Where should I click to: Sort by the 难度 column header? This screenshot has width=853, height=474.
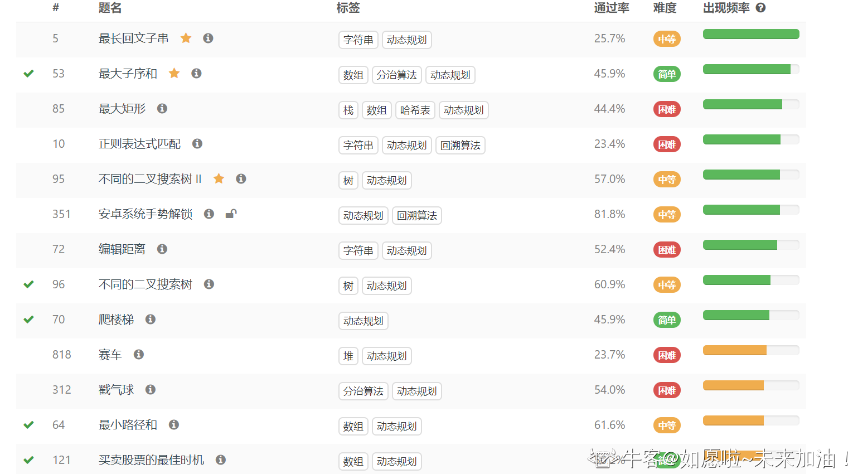(x=665, y=8)
